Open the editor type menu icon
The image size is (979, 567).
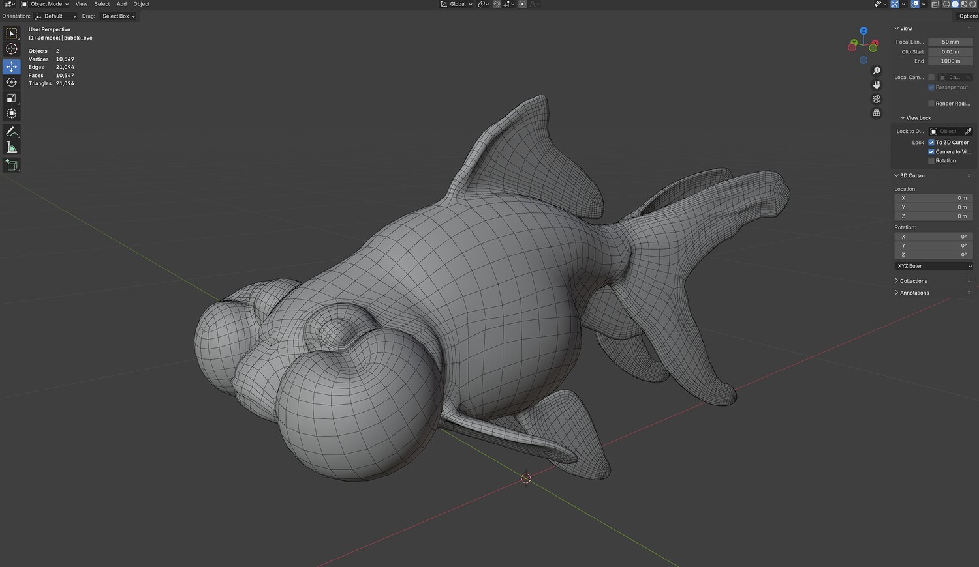click(x=9, y=4)
